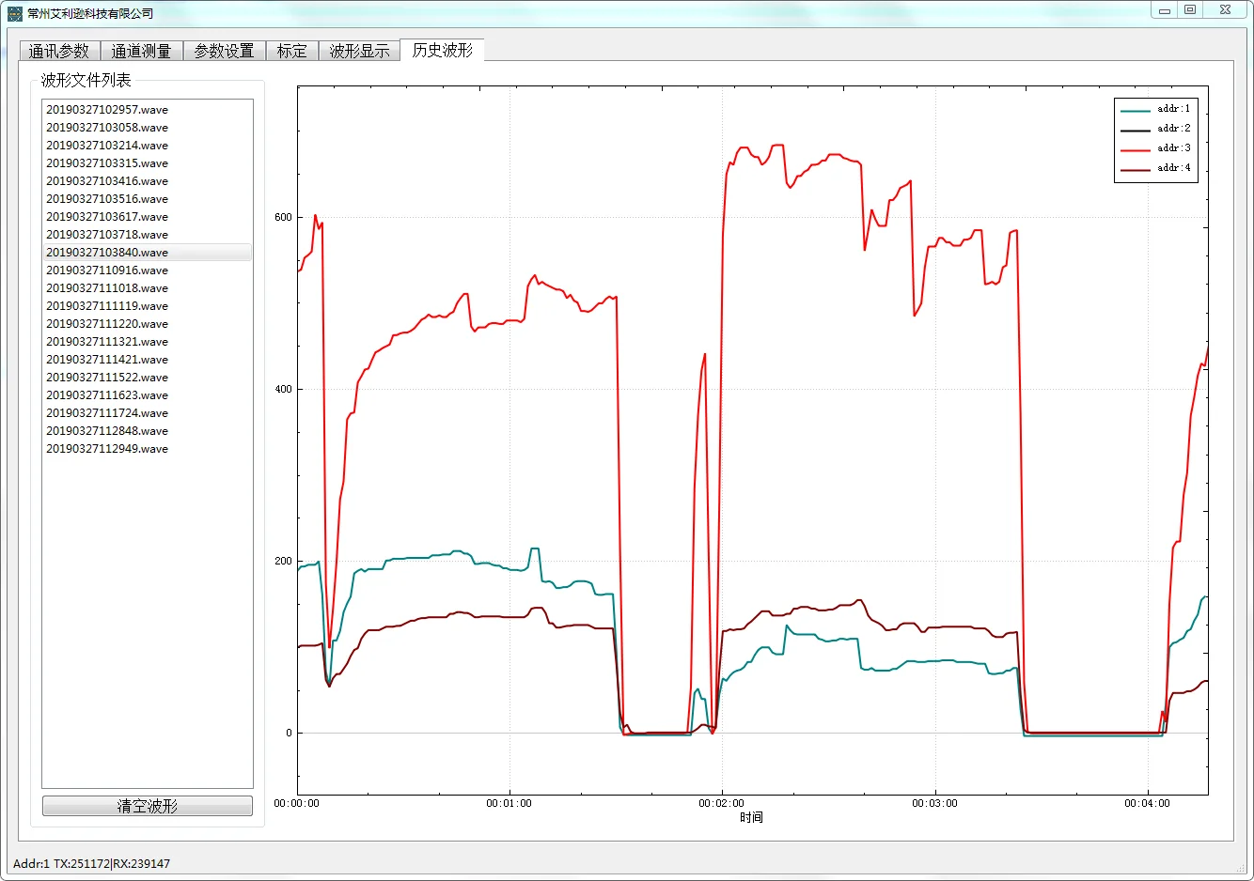Image resolution: width=1254 pixels, height=881 pixels.
Task: Switch to the 通道测量 tab
Action: pyautogui.click(x=141, y=51)
